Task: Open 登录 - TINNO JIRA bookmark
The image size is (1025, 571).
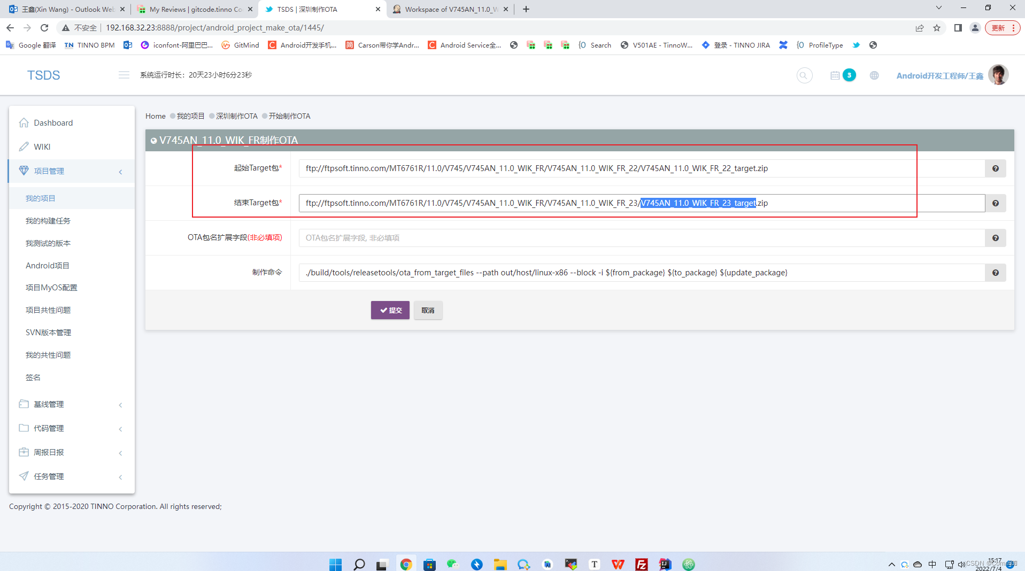Action: tap(736, 45)
